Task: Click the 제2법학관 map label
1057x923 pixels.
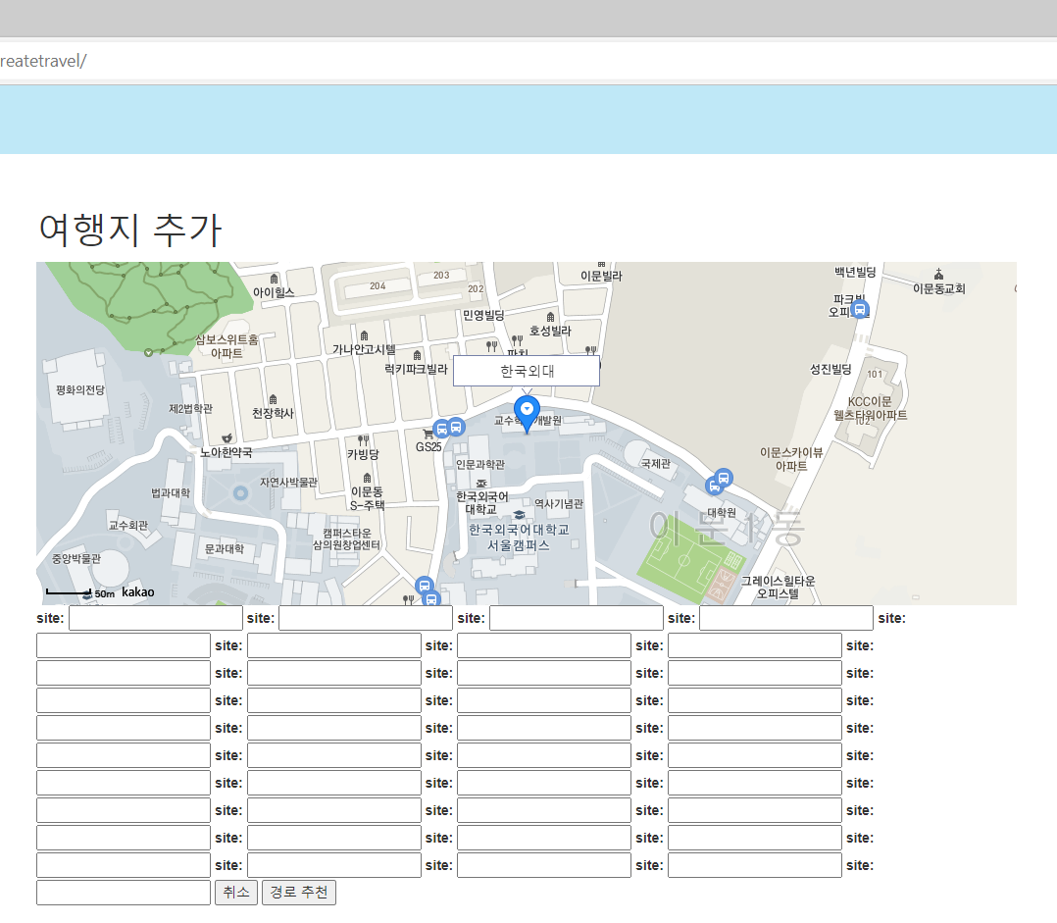Action: click(191, 409)
